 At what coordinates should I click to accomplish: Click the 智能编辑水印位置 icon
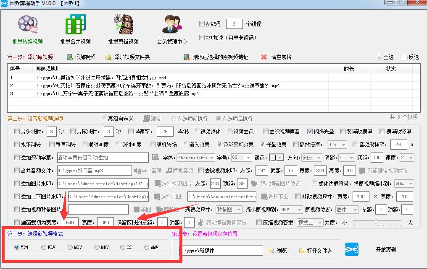(362, 171)
